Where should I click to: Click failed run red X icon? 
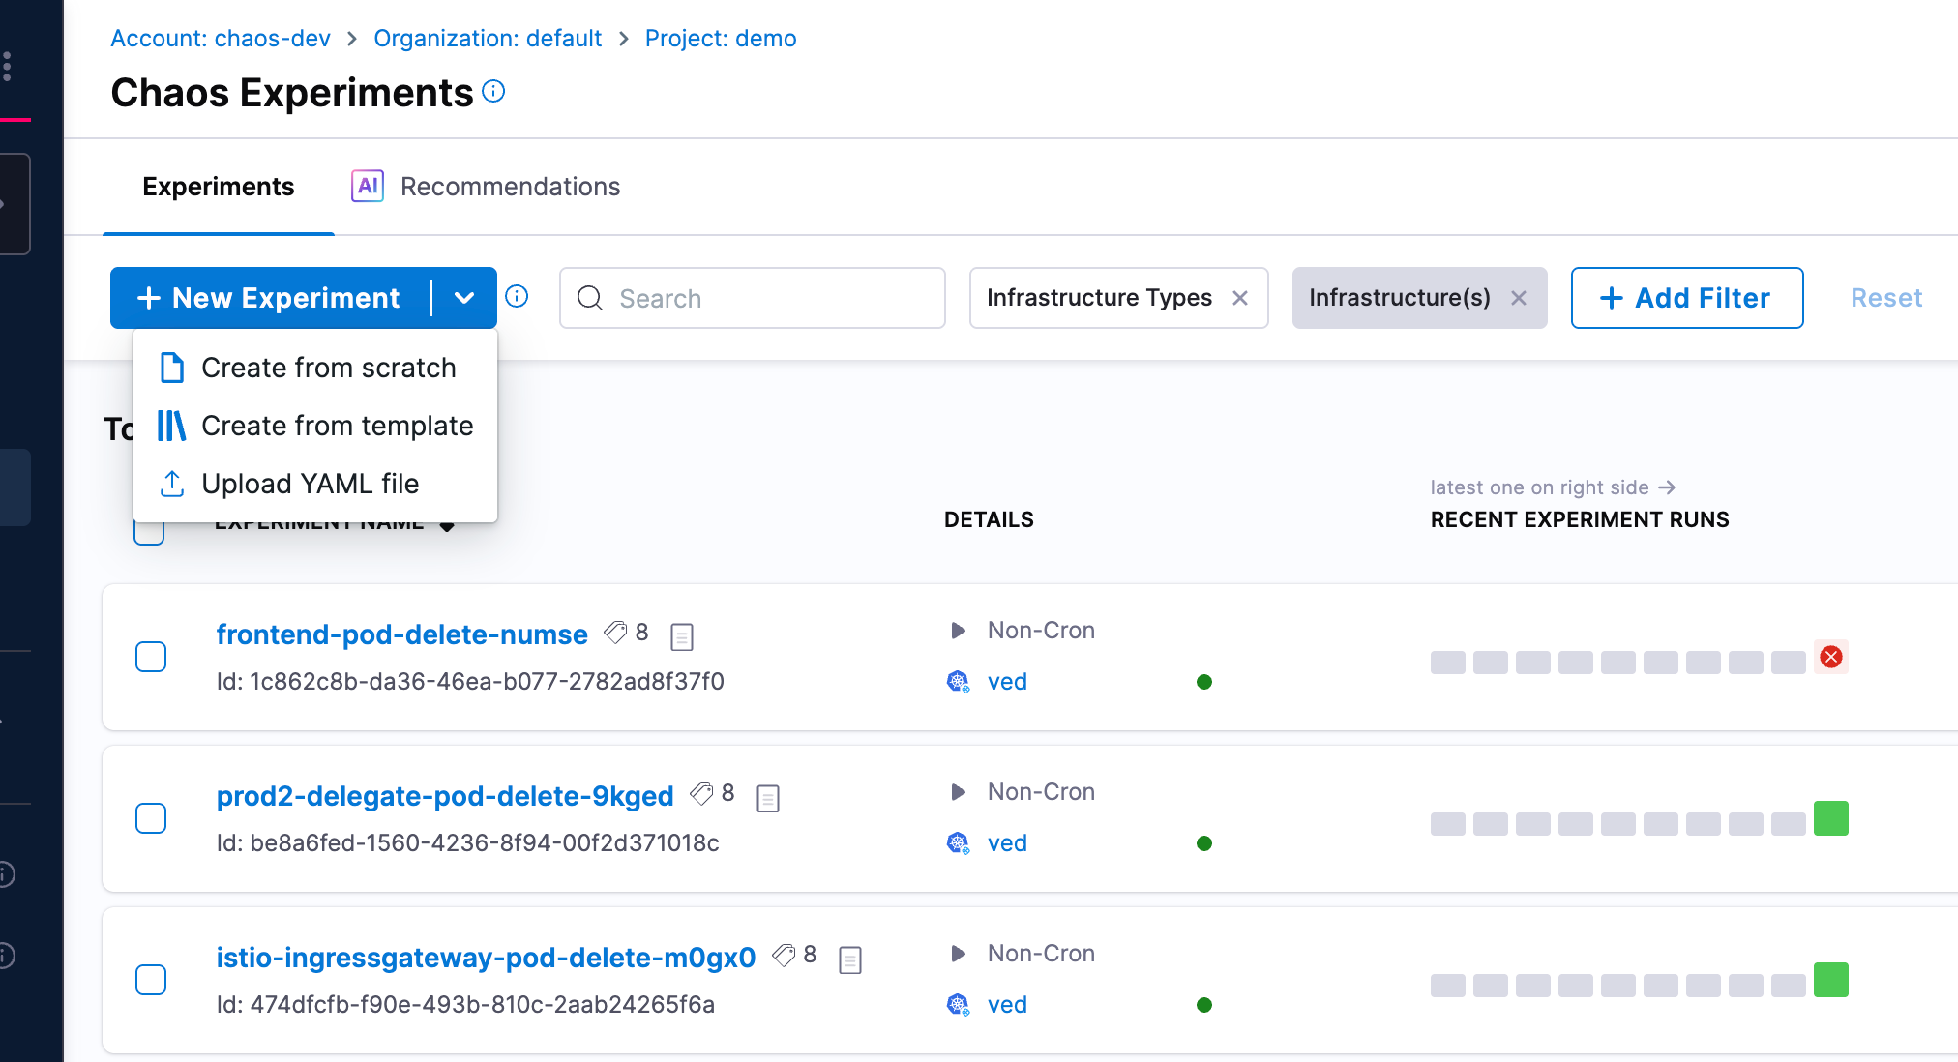1830,658
